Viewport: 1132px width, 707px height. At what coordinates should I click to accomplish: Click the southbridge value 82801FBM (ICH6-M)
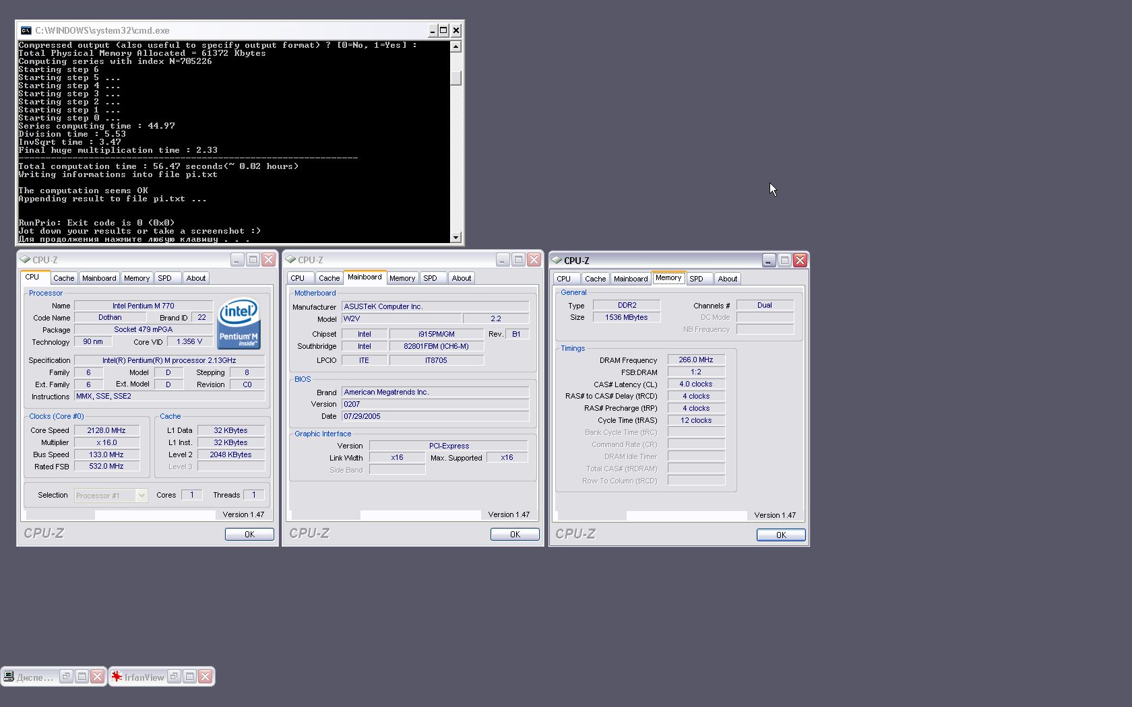(x=437, y=346)
